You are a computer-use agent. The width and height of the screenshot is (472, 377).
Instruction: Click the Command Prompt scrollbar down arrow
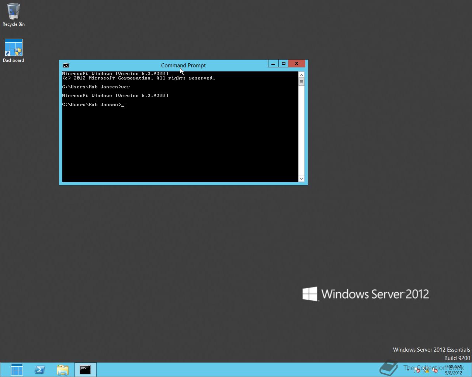click(301, 179)
